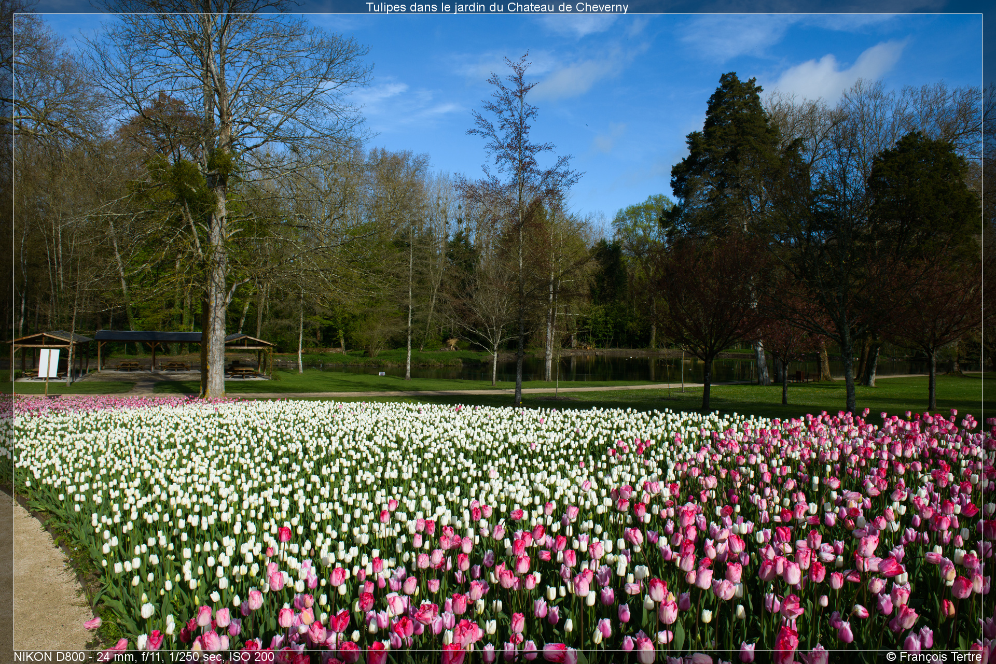
Task: Click the tulip garden photo
Action: (498, 332)
